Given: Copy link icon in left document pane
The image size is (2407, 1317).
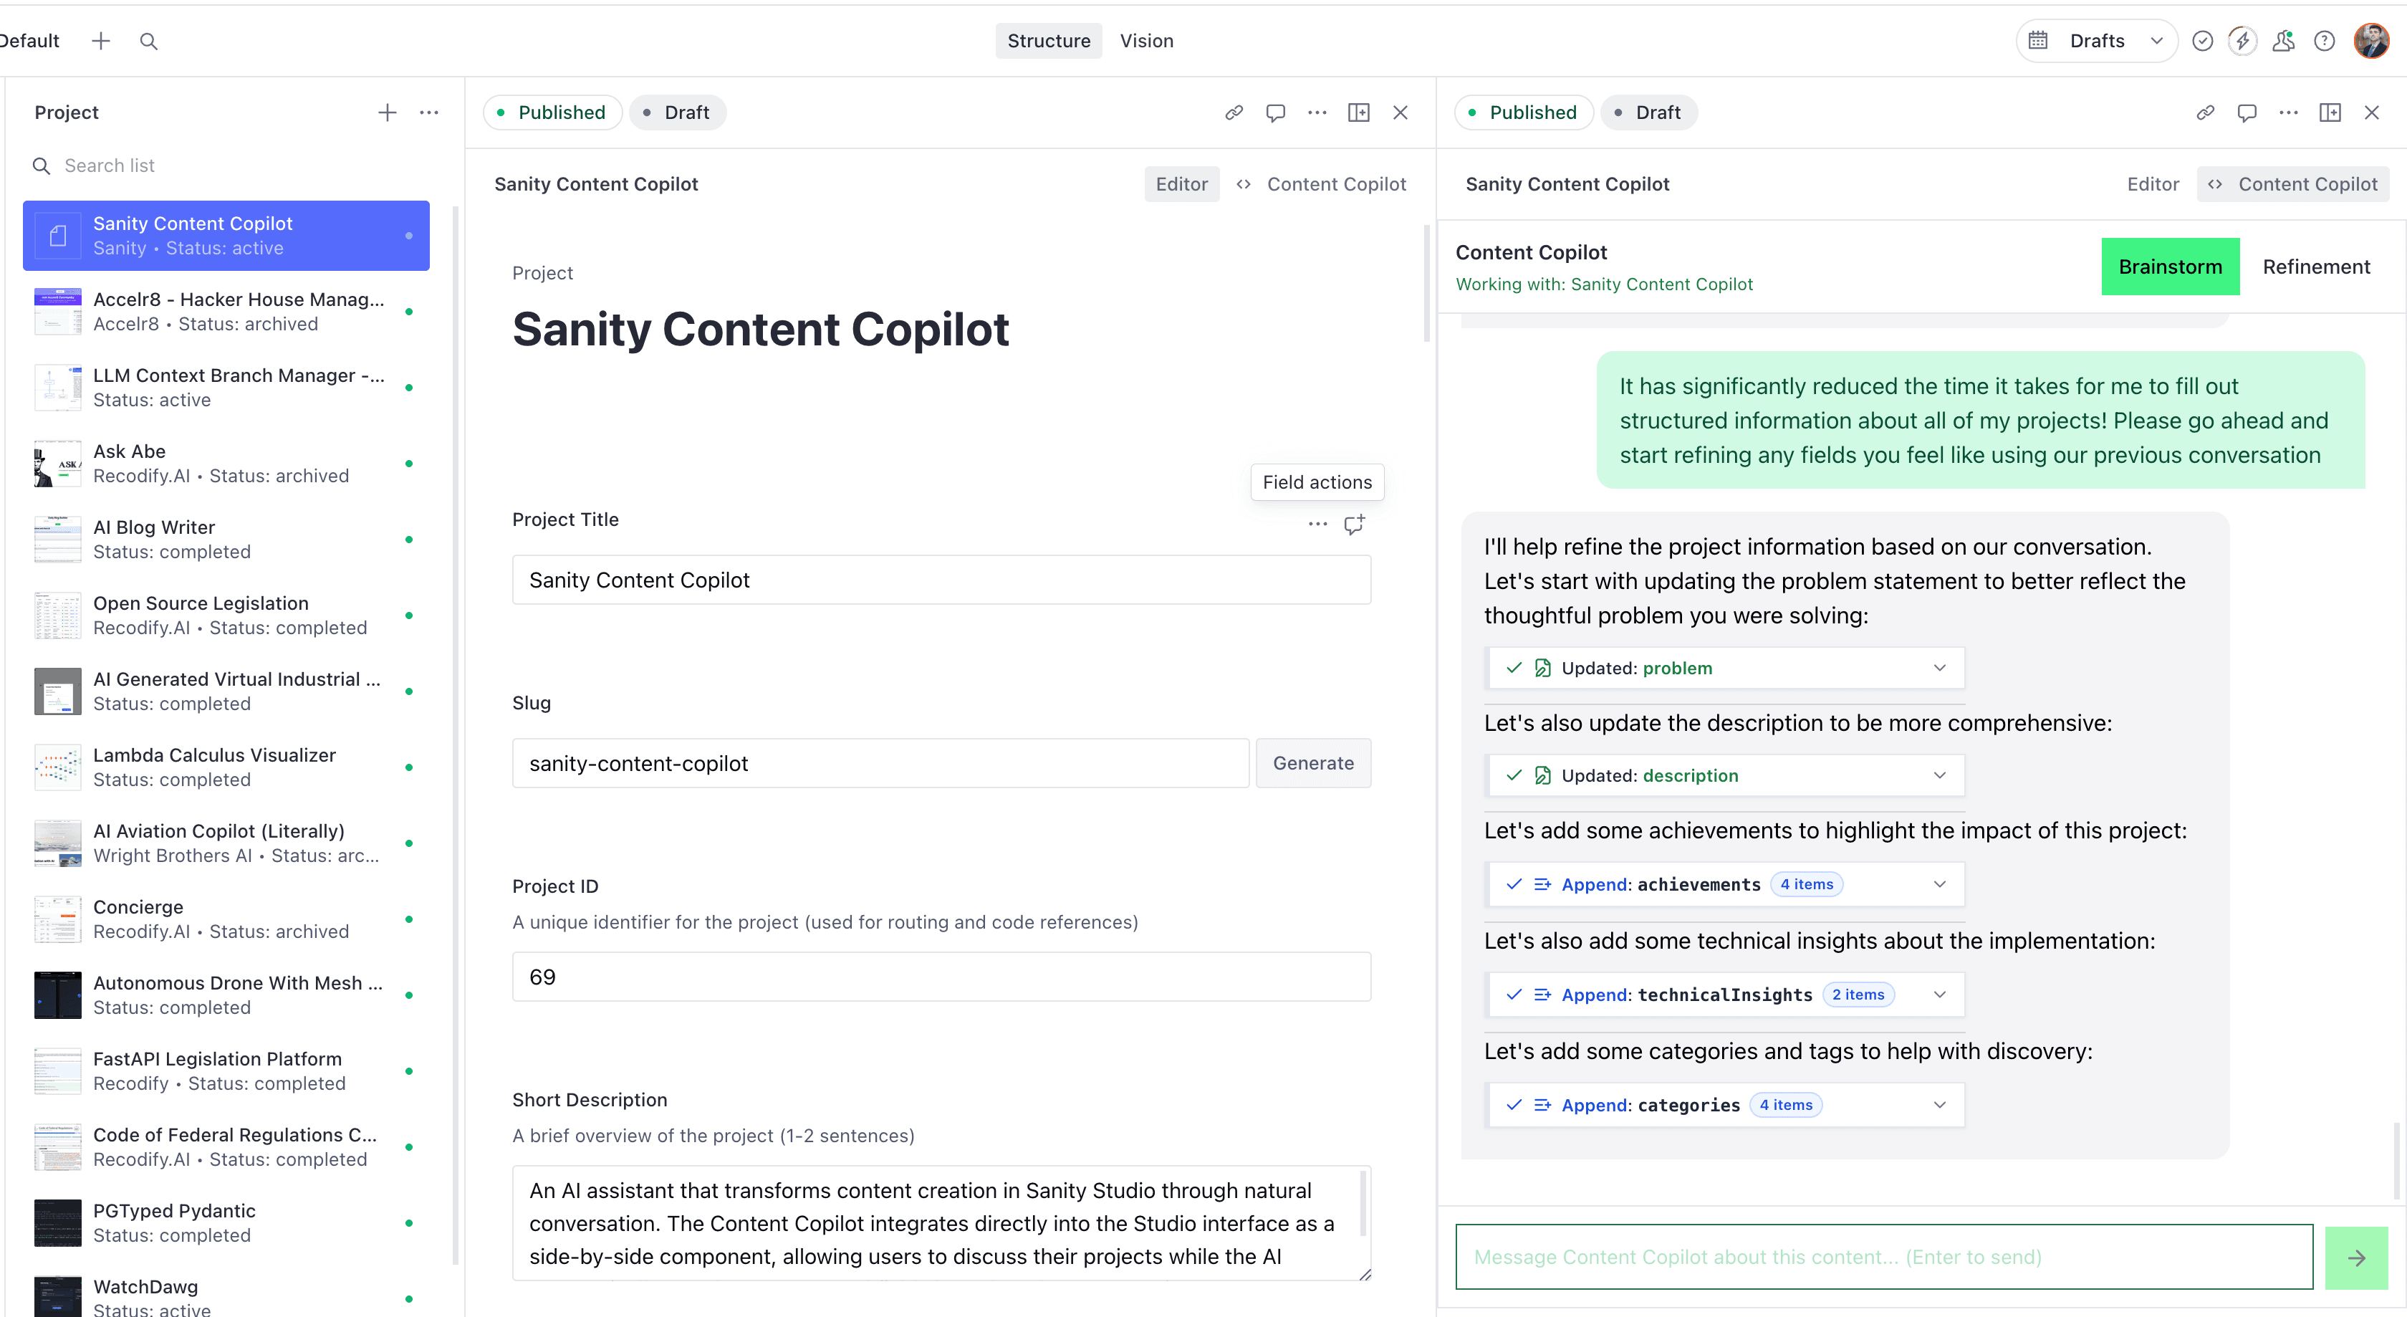Looking at the screenshot, I should pyautogui.click(x=1234, y=112).
